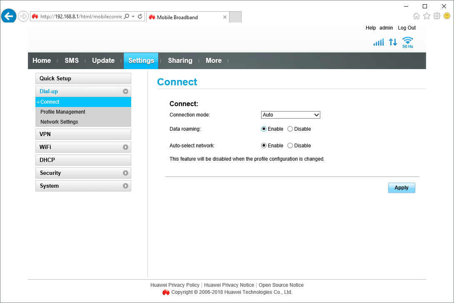Select Enable for Auto-select network
This screenshot has height=303, width=454.
point(264,146)
